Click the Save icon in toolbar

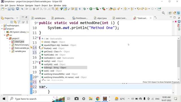coord(9,9)
